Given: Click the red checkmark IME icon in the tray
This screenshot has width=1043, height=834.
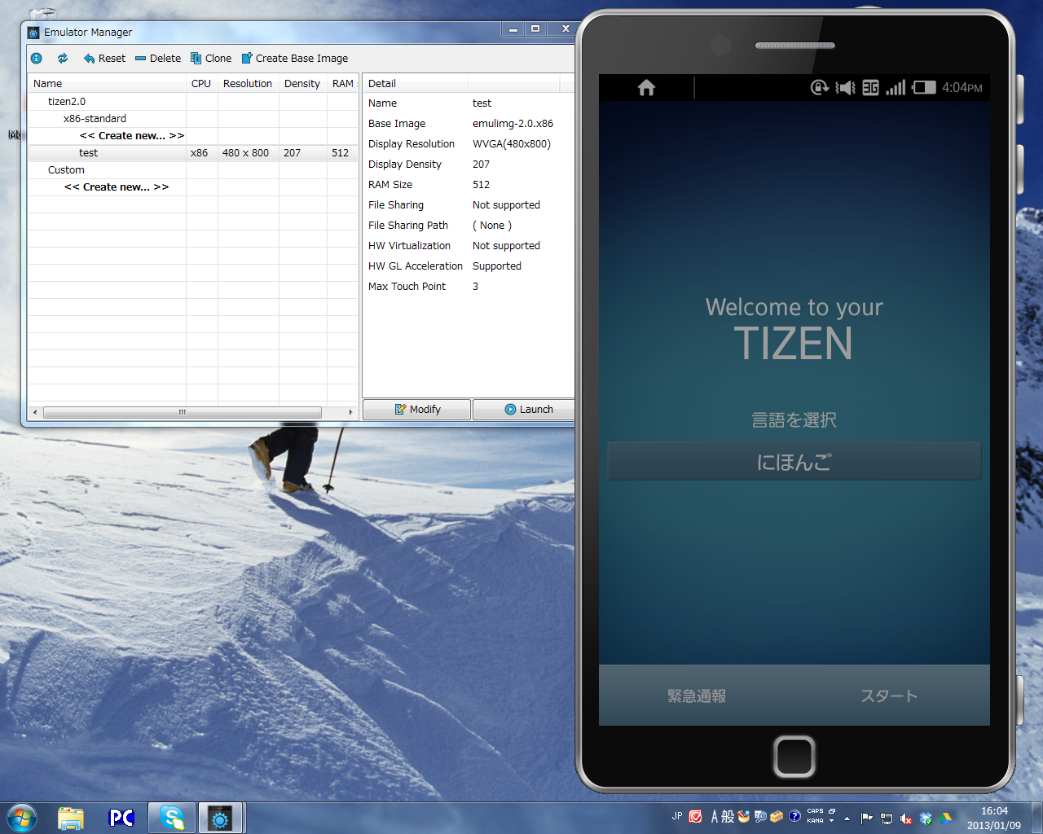Looking at the screenshot, I should [x=696, y=816].
